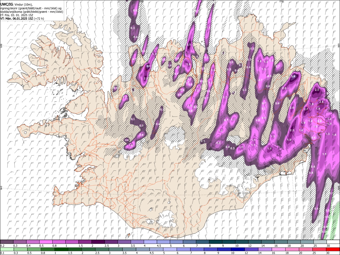Click the 3.4 snowfall value on the map
This screenshot has height=255, width=340.
293,76
